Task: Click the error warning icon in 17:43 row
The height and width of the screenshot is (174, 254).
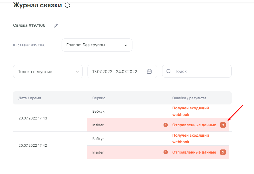Action: (x=166, y=125)
